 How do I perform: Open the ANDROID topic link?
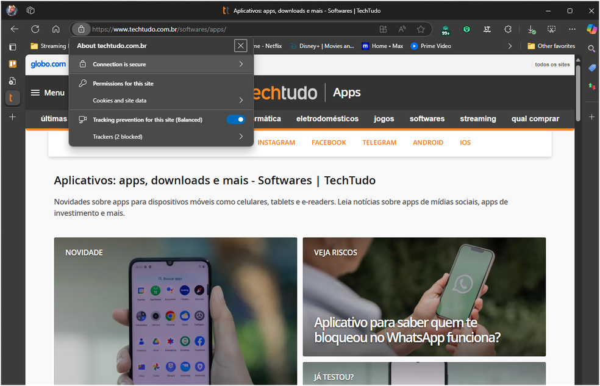click(x=428, y=142)
